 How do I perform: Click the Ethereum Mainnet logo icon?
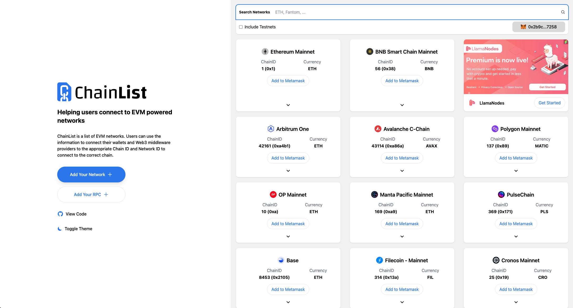click(265, 52)
